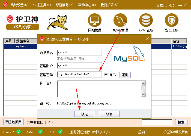Open the 我要拍砖(G) menu

click(x=109, y=5)
